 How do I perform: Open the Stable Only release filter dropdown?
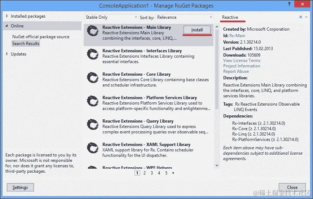(x=111, y=17)
